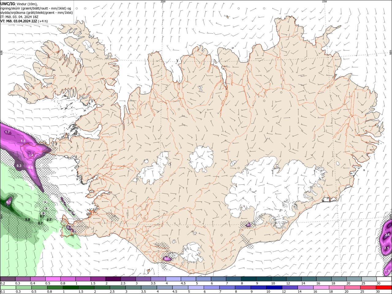Screen dimensions: 392x294
Task: Click the "UWC/IG: Vindur (10m)" title text
Action: tap(19, 4)
